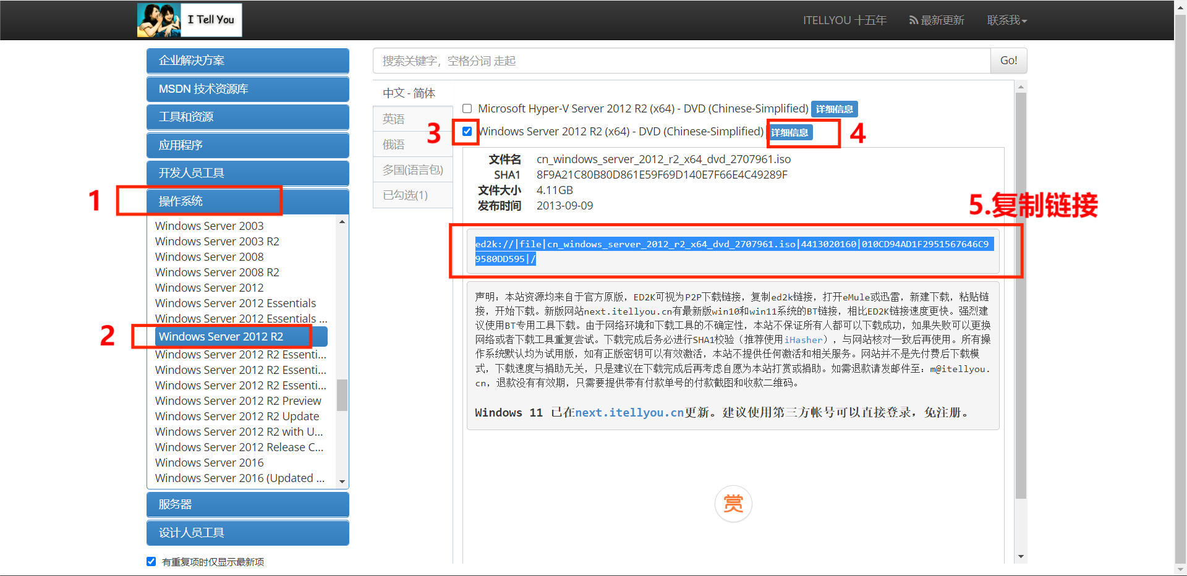
Task: Click the I Tell You site logo
Action: [189, 20]
